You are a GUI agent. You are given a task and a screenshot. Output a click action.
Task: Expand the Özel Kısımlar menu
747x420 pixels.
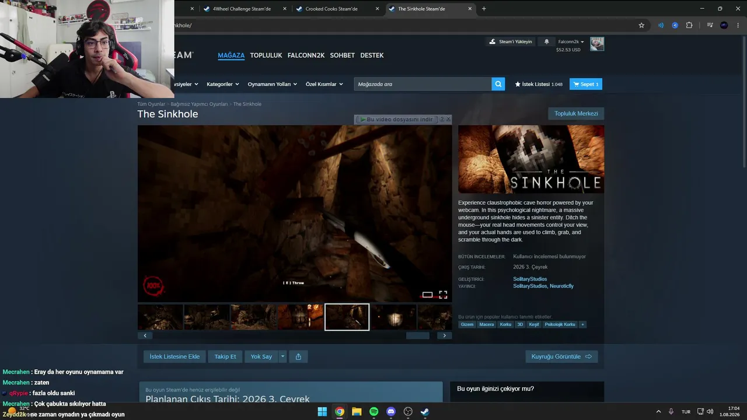324,84
